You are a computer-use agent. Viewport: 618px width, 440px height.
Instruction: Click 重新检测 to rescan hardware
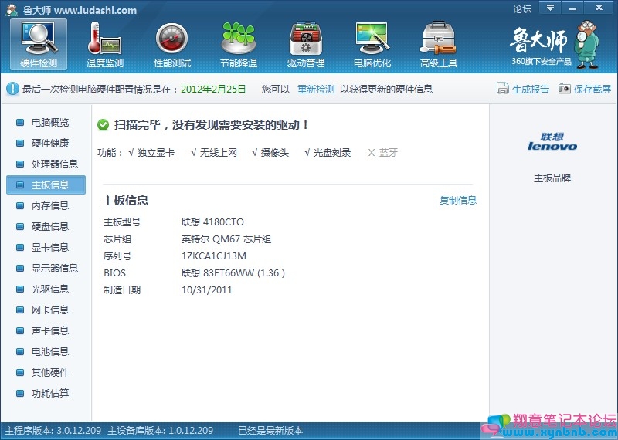(x=316, y=89)
